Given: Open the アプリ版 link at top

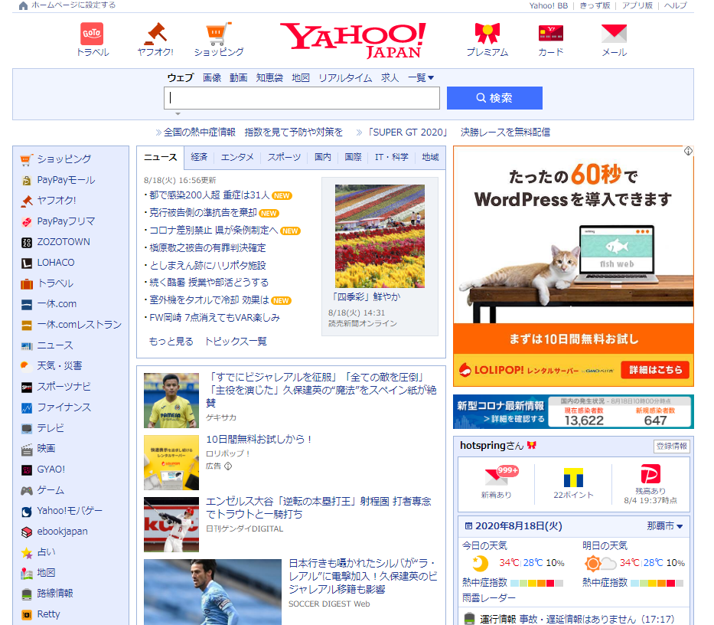Looking at the screenshot, I should click(637, 5).
